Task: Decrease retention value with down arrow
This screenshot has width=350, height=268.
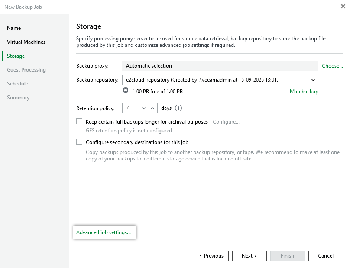Action: tap(144, 108)
